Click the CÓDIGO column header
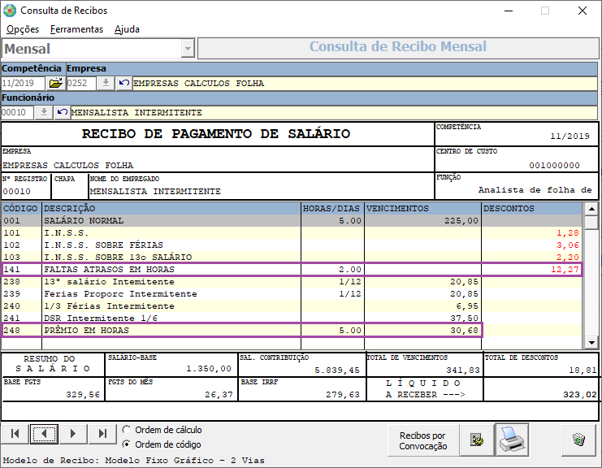 coord(21,209)
